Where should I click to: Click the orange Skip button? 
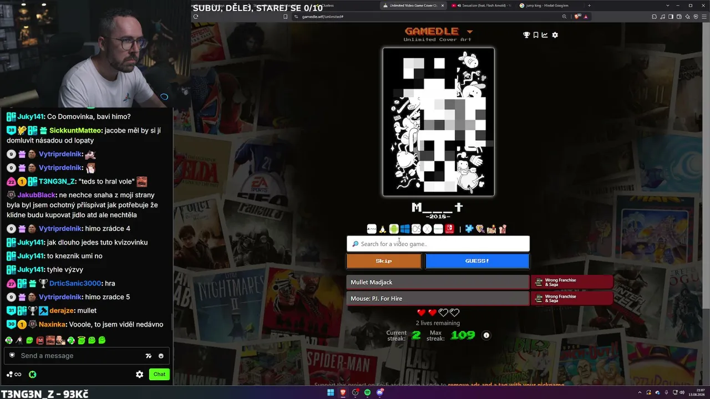click(384, 261)
